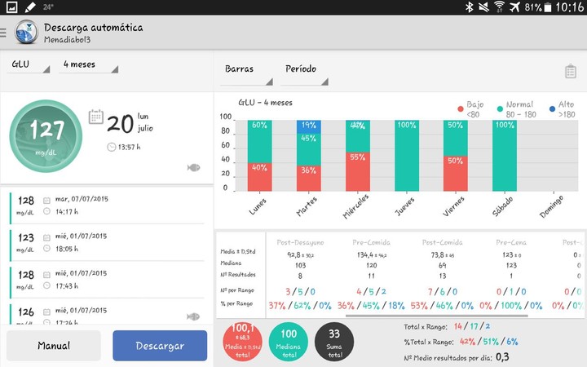
Task: Open the clipboard report icon
Action: [x=571, y=72]
